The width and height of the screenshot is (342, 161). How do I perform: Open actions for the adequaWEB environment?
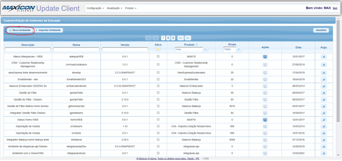point(265,57)
